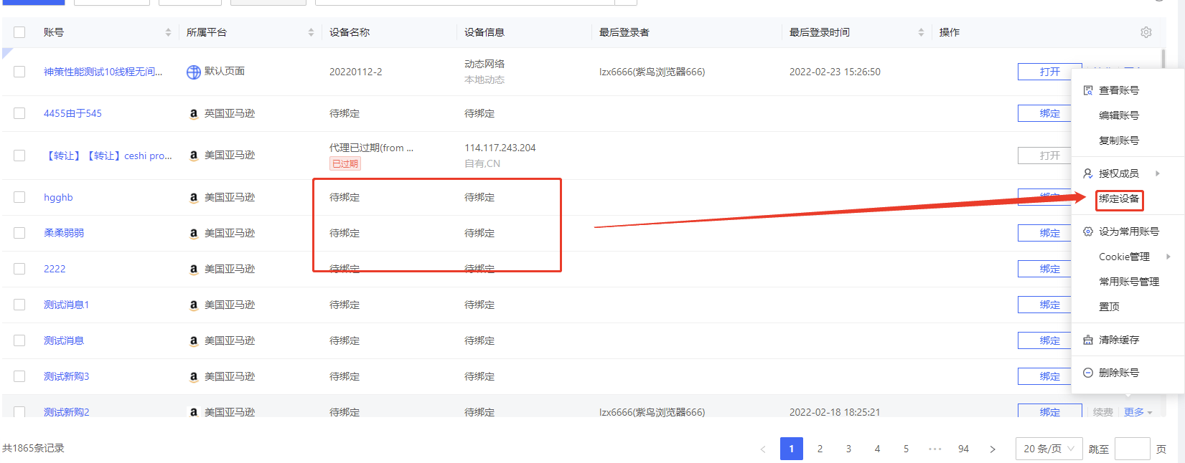Click 绑定 button in 测试消息1 row
Image resolution: width=1185 pixels, height=463 pixels.
[1045, 305]
